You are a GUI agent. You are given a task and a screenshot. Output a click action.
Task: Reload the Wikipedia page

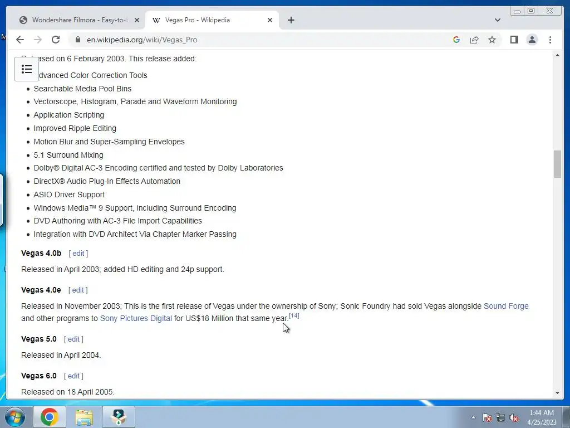[56, 40]
